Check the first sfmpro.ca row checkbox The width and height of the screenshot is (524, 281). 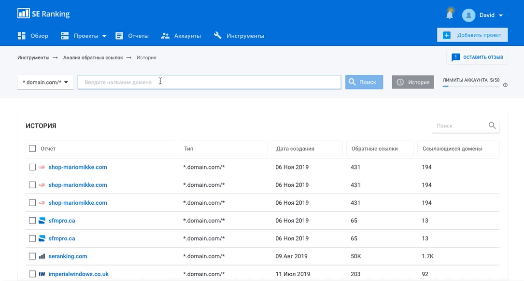[32, 221]
